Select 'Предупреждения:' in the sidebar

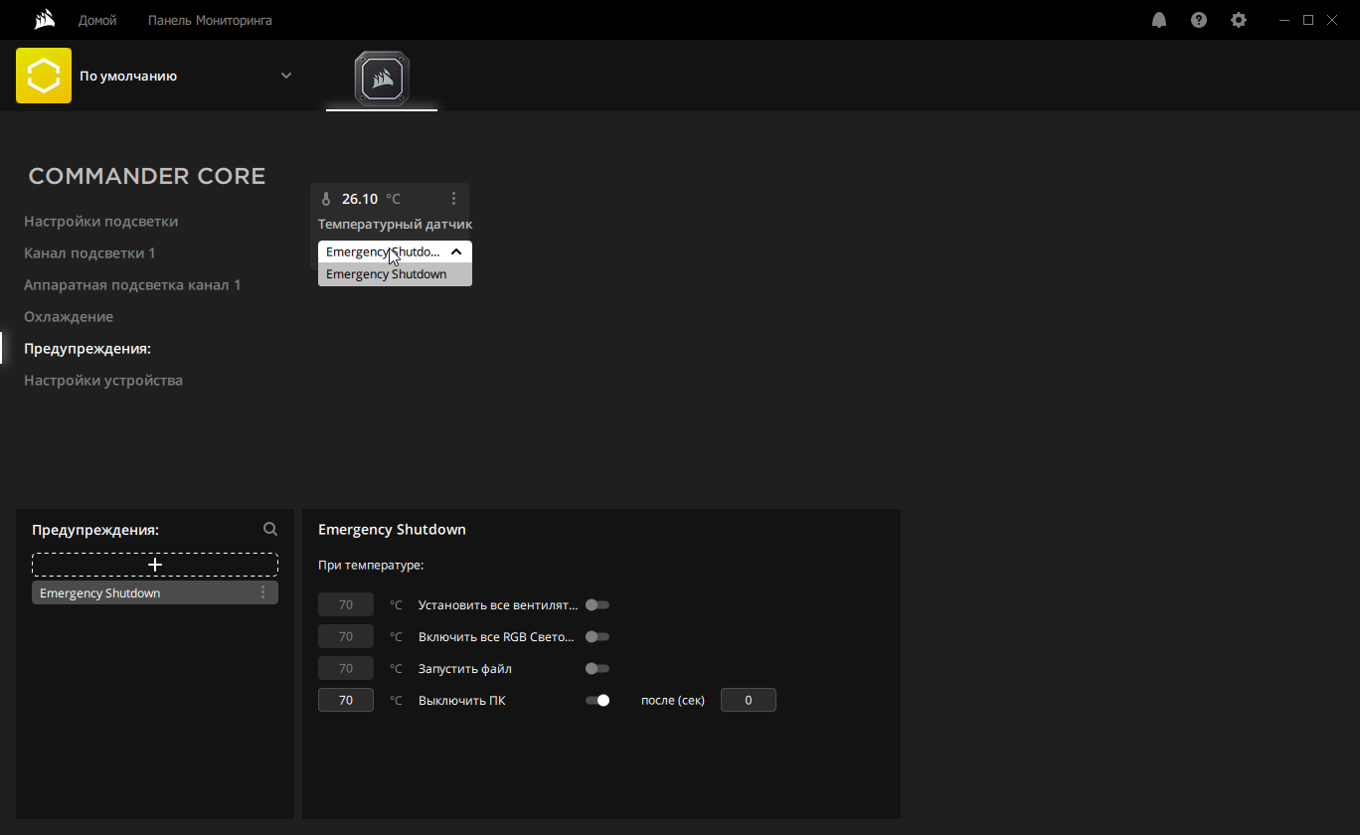(87, 348)
